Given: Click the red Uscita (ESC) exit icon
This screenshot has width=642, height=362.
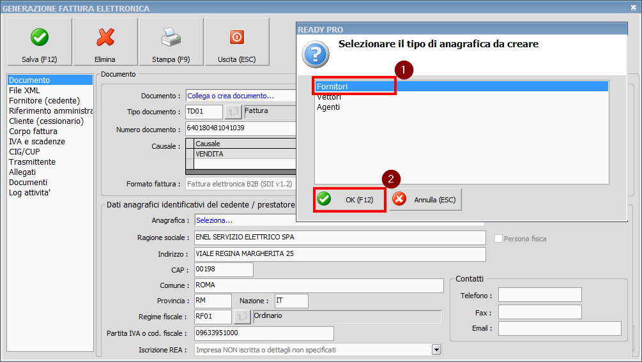Looking at the screenshot, I should (236, 38).
